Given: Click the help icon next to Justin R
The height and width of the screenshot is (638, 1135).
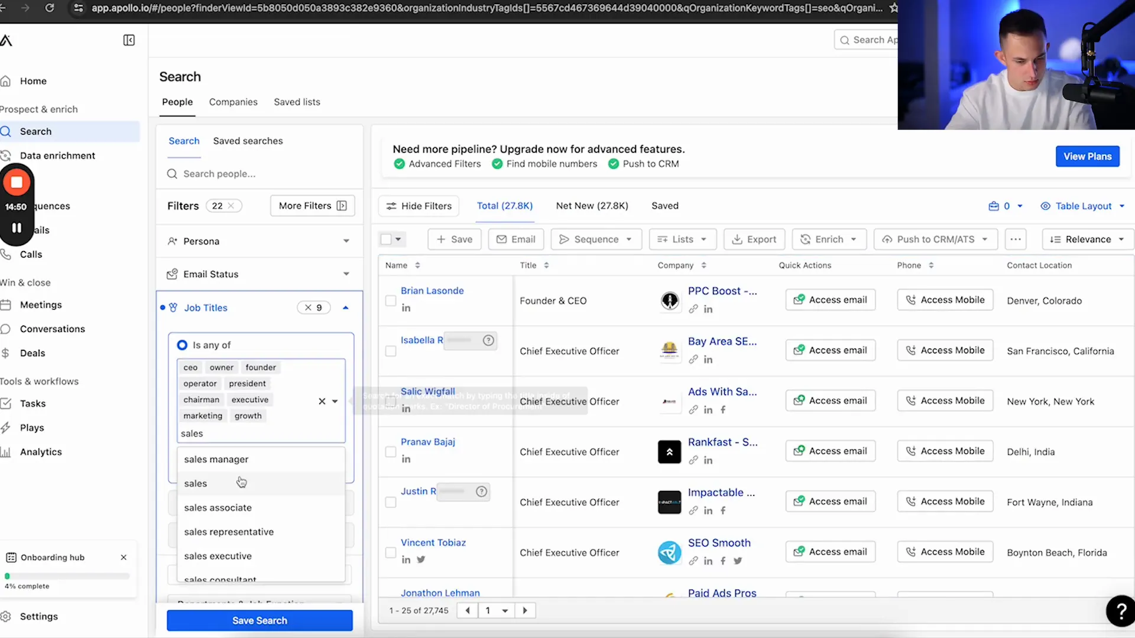Looking at the screenshot, I should coord(482,491).
